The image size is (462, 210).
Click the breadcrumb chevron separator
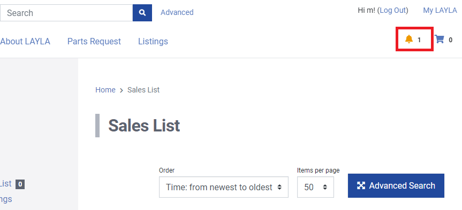122,90
